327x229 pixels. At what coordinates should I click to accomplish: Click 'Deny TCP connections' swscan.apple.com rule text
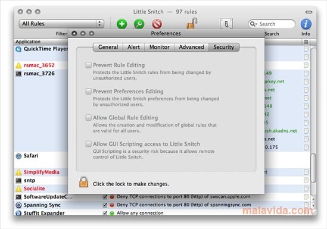pyautogui.click(x=183, y=196)
